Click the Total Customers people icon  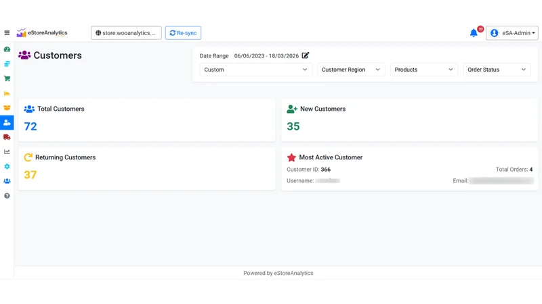(x=29, y=109)
